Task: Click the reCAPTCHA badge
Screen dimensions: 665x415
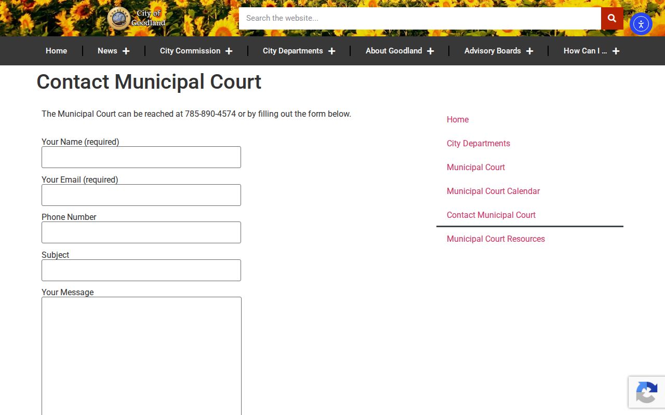Action: click(647, 392)
